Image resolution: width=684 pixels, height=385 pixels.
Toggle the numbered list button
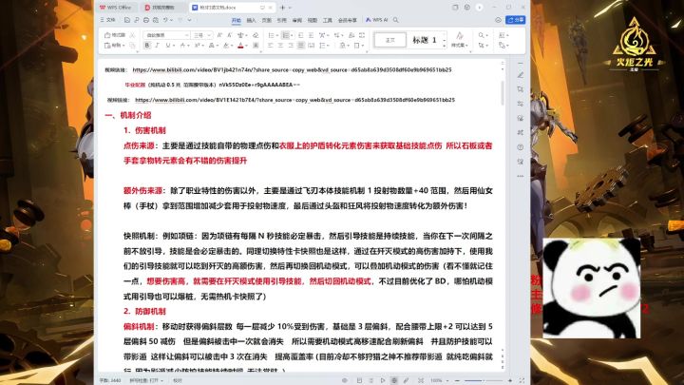286,35
